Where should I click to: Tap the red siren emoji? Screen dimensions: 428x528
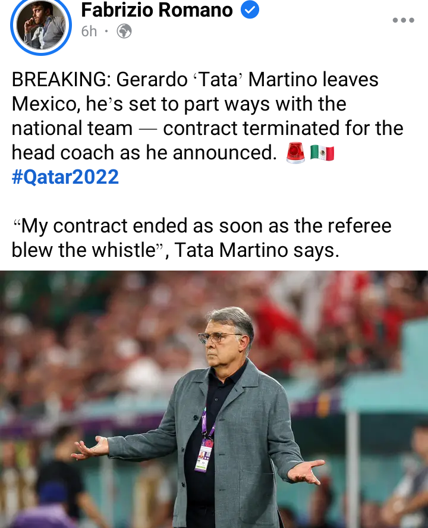click(295, 153)
